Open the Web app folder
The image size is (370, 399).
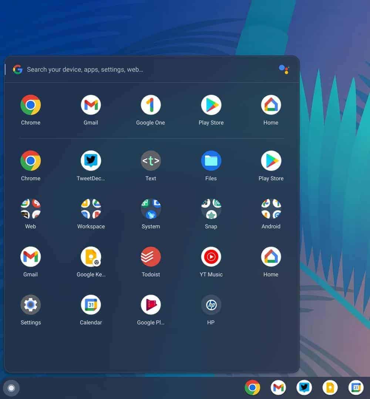[x=31, y=209]
